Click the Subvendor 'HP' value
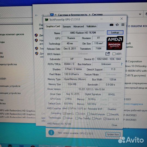The height and width of the screenshot is (147, 147). [x=72, y=59]
